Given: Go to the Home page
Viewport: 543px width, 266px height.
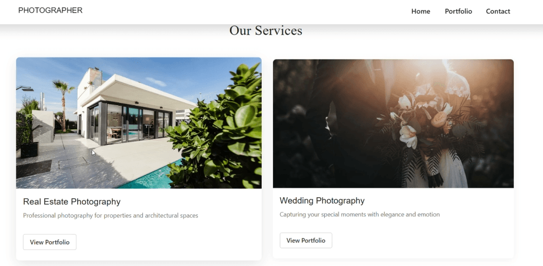Looking at the screenshot, I should [x=421, y=12].
